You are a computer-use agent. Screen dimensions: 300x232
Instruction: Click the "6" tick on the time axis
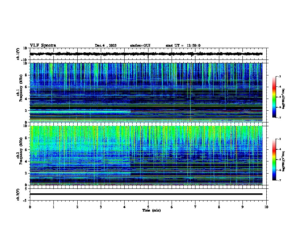pyautogui.click(x=172, y=207)
